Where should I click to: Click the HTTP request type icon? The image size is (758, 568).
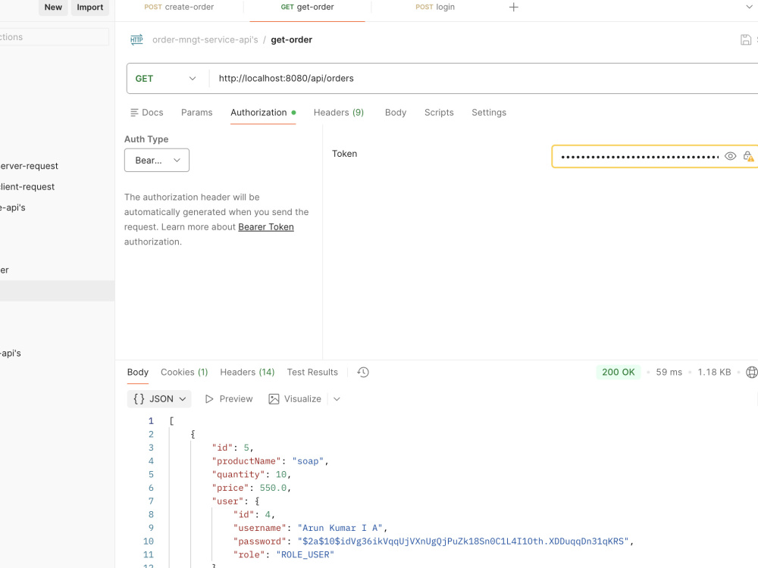[136, 39]
